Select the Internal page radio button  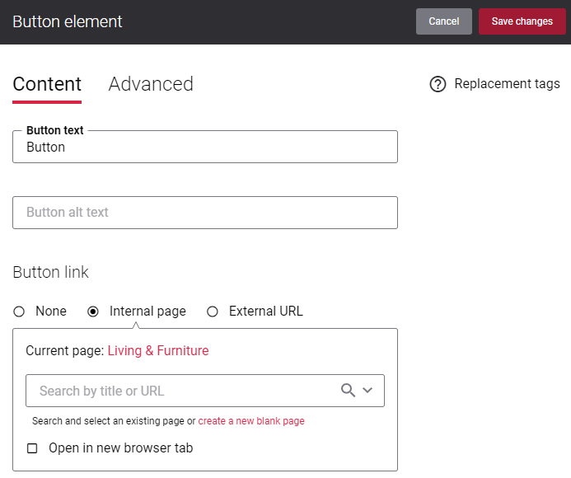[93, 312]
